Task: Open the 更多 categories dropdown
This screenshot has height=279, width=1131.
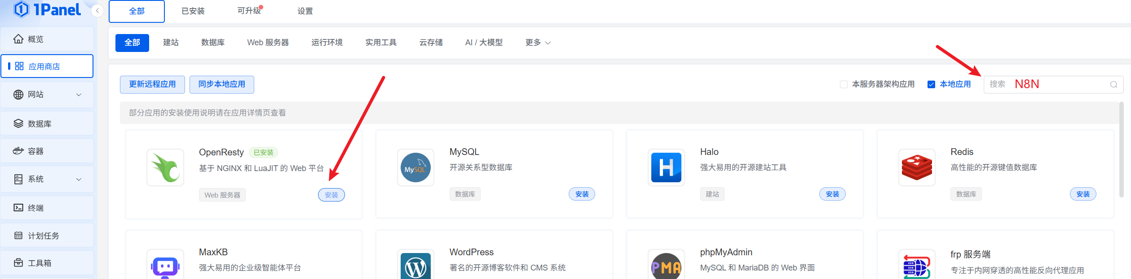Action: point(538,43)
